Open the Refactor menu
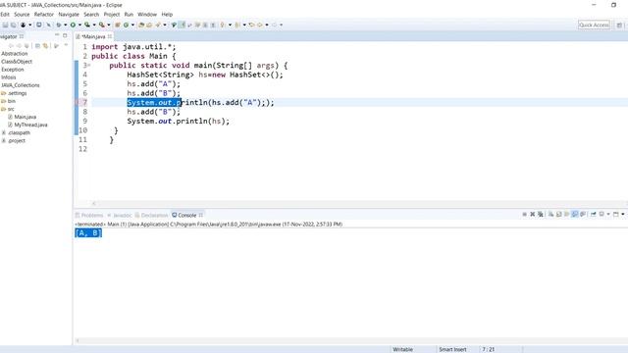 (x=43, y=15)
